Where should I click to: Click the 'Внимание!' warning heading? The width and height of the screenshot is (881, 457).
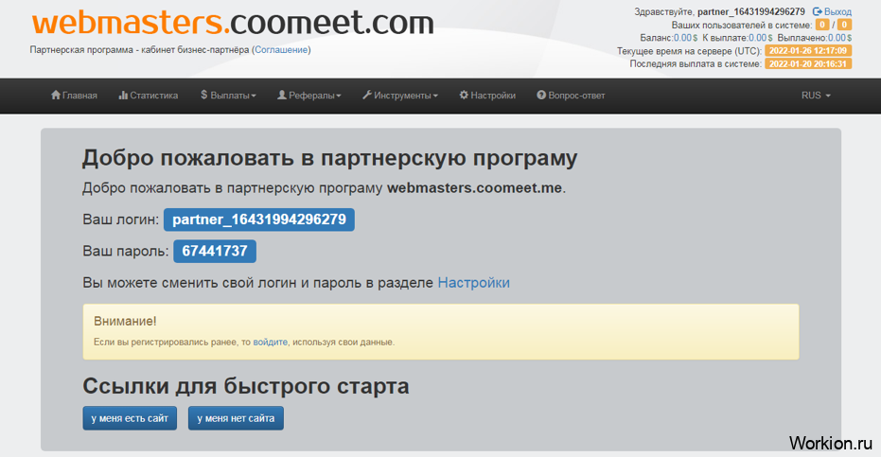tap(125, 321)
